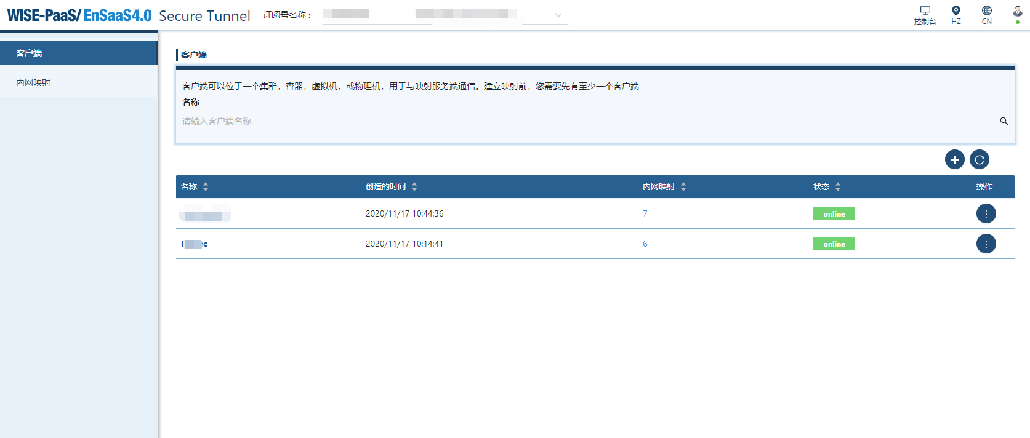The height and width of the screenshot is (438, 1030).
Task: Expand the subscription name dropdown
Action: tap(558, 15)
